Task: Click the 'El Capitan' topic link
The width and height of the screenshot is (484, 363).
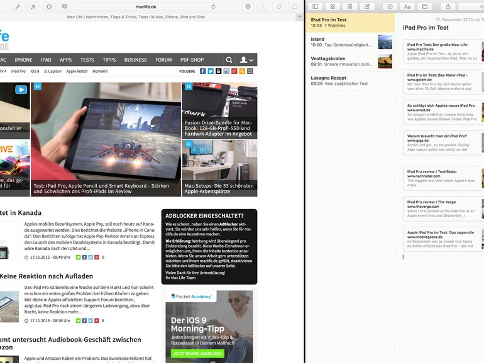Action: pyautogui.click(x=53, y=71)
